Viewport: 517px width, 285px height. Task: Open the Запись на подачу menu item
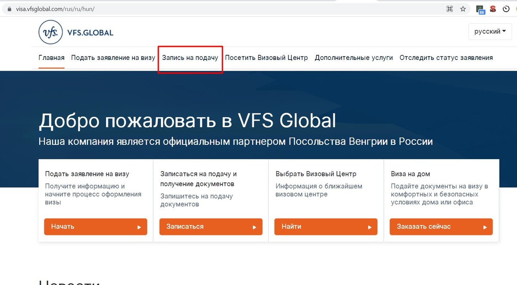[190, 57]
